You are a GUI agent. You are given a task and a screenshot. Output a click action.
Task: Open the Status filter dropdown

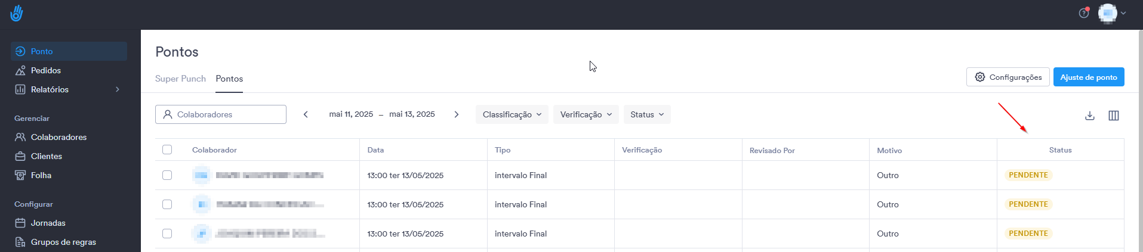tap(647, 114)
